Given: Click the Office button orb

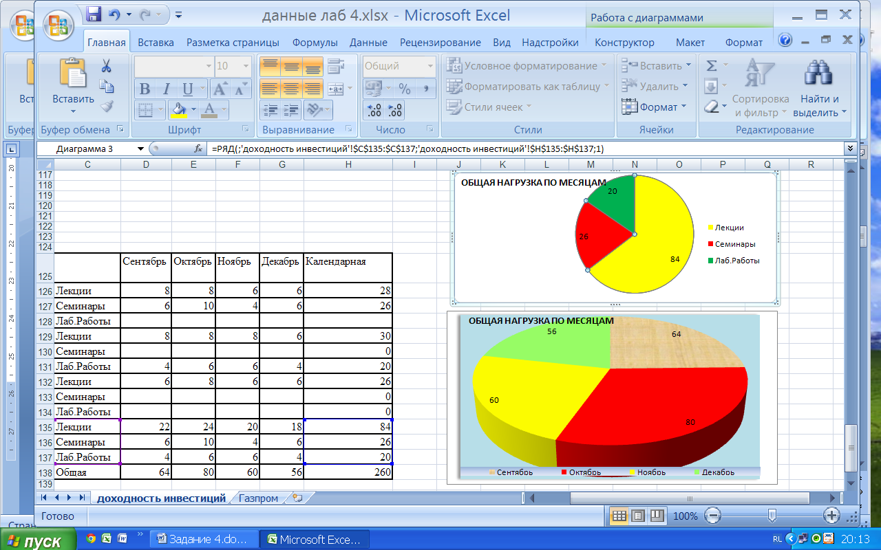Looking at the screenshot, I should (60, 25).
